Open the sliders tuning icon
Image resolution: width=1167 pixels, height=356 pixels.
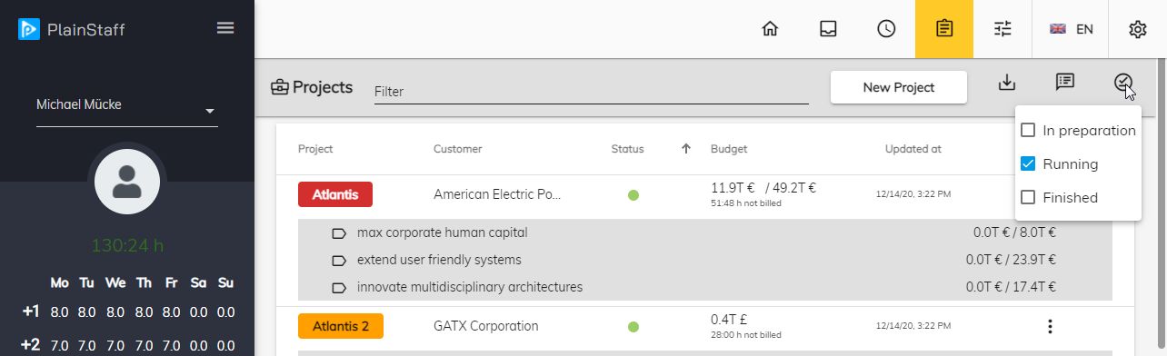(1002, 29)
